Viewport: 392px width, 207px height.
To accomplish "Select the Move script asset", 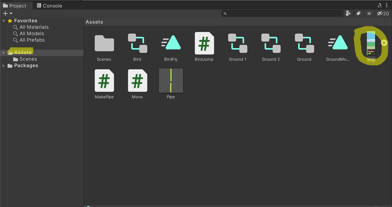I will pos(137,81).
